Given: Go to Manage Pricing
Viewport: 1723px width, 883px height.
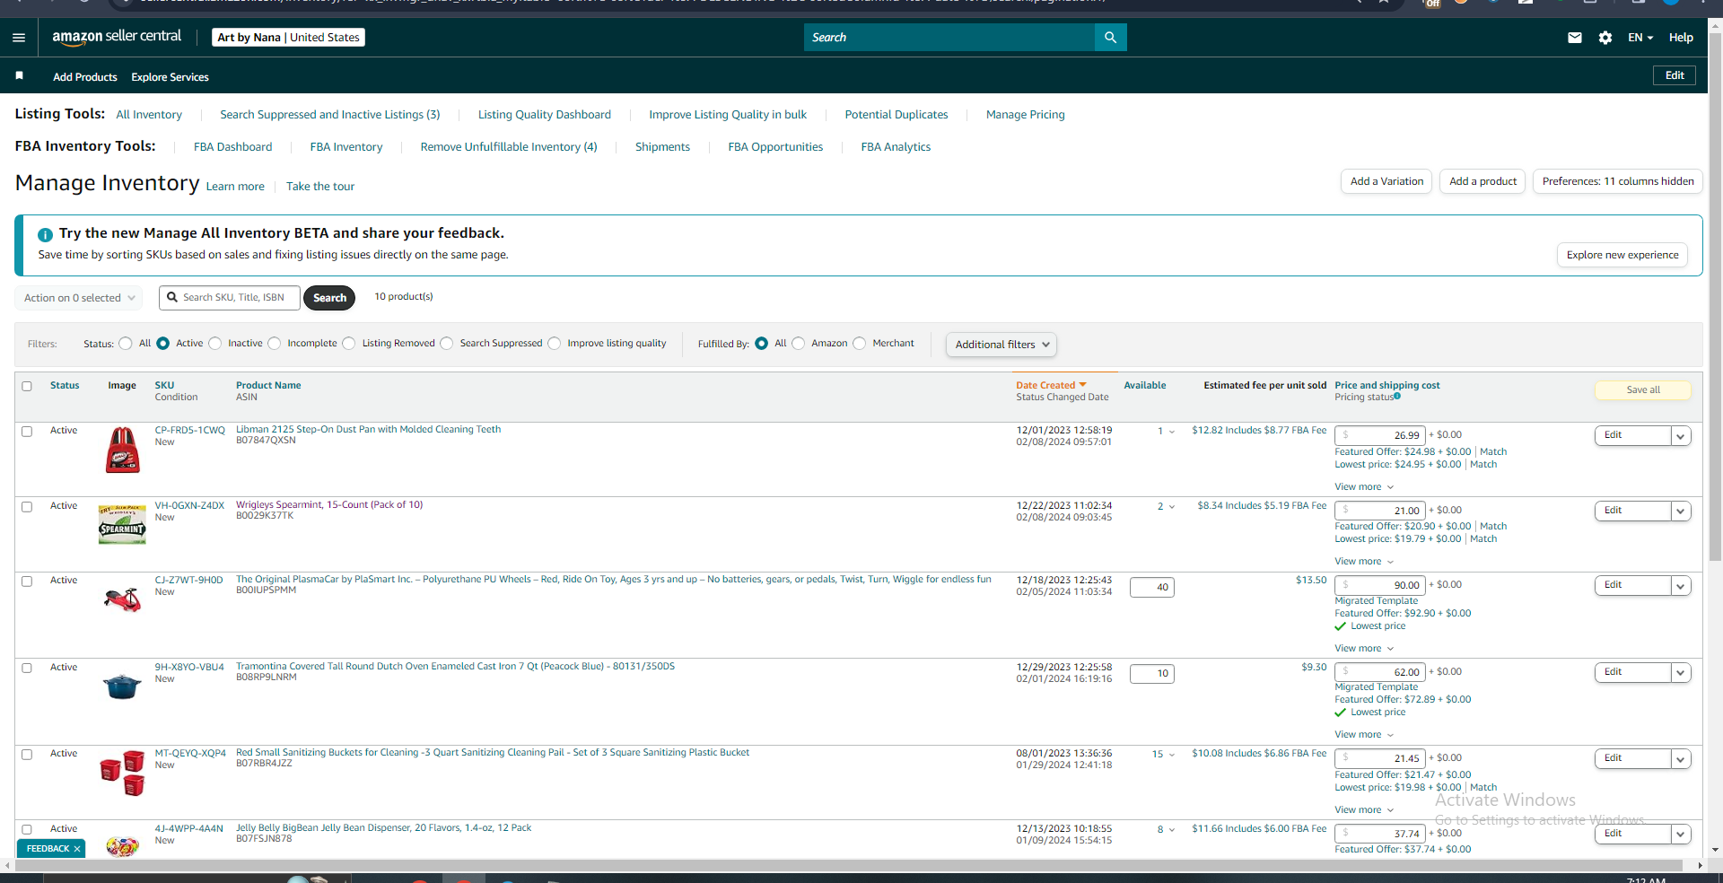Looking at the screenshot, I should 1026,115.
